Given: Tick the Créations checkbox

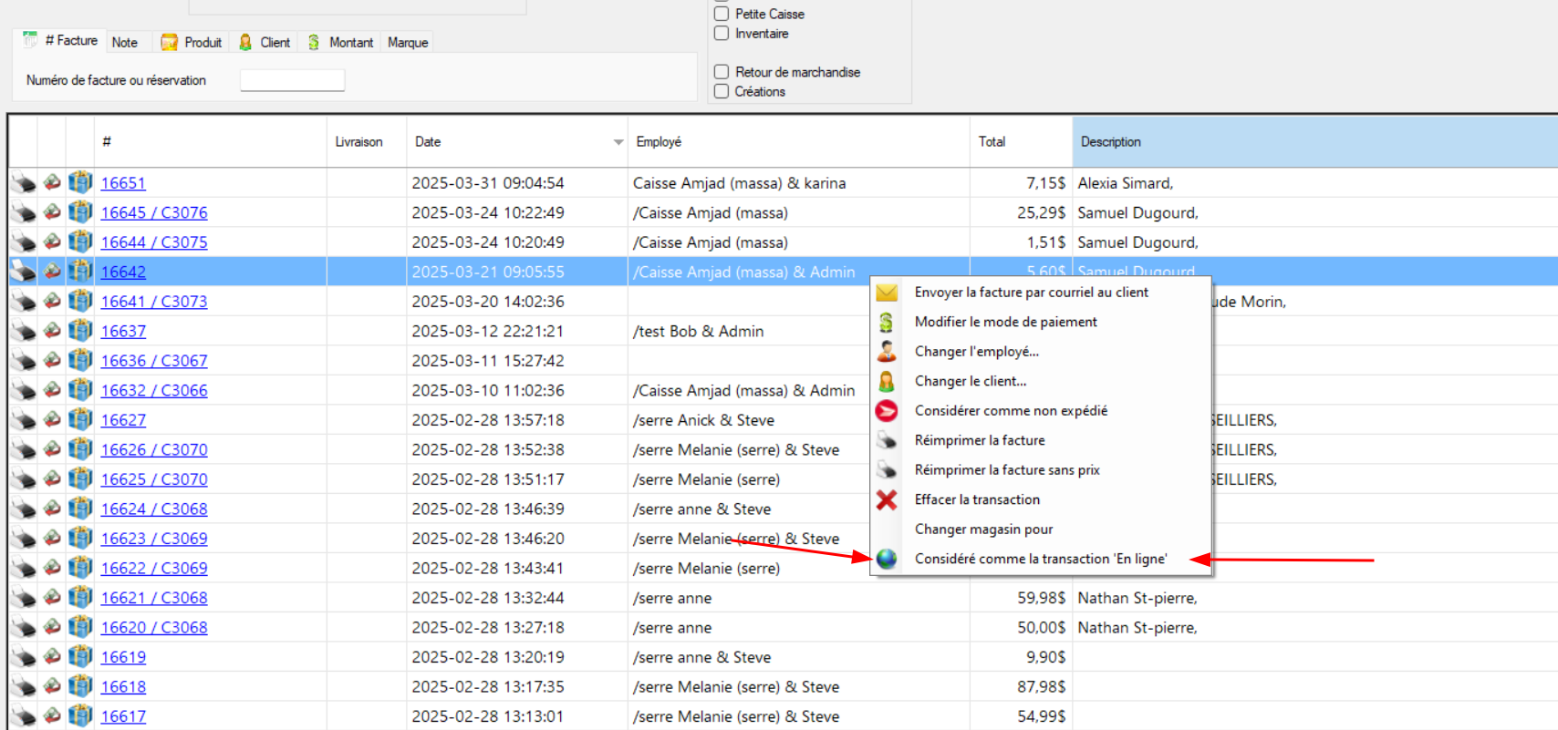Looking at the screenshot, I should [722, 91].
